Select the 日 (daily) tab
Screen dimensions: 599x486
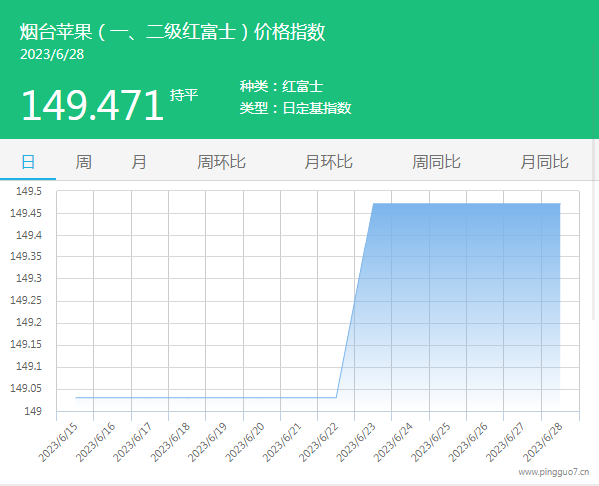coord(28,162)
